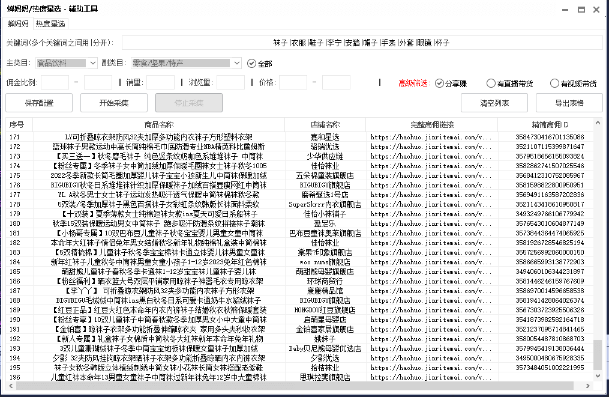The height and width of the screenshot is (397, 609).
Task: Select shop 五朵棉童装旗舰店
Action: 325,175
